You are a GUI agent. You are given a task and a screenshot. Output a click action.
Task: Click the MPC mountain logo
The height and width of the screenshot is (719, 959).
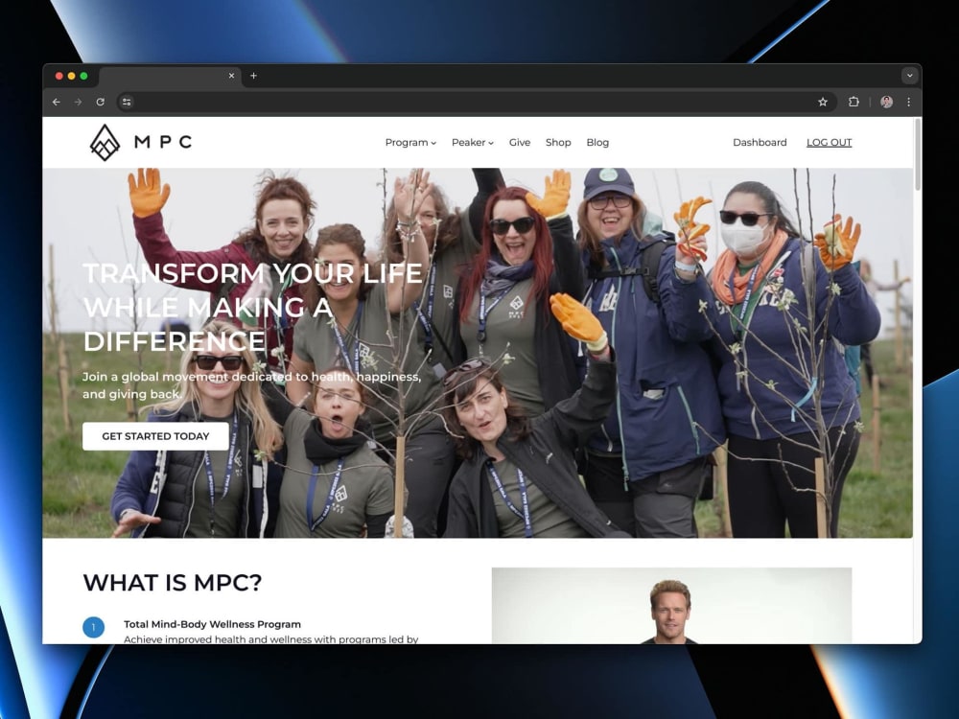tap(105, 143)
